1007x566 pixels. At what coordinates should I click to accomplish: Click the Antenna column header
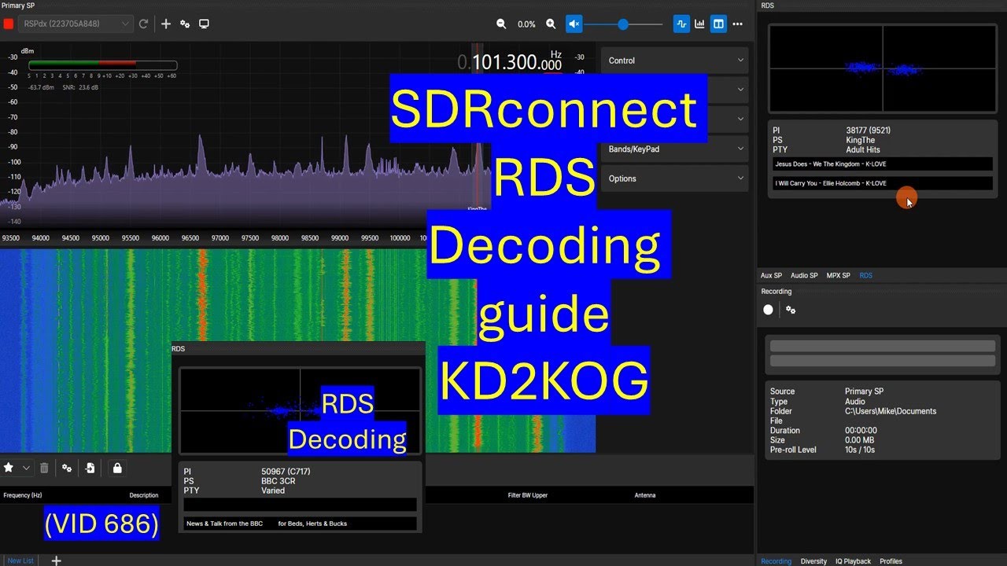pyautogui.click(x=645, y=495)
